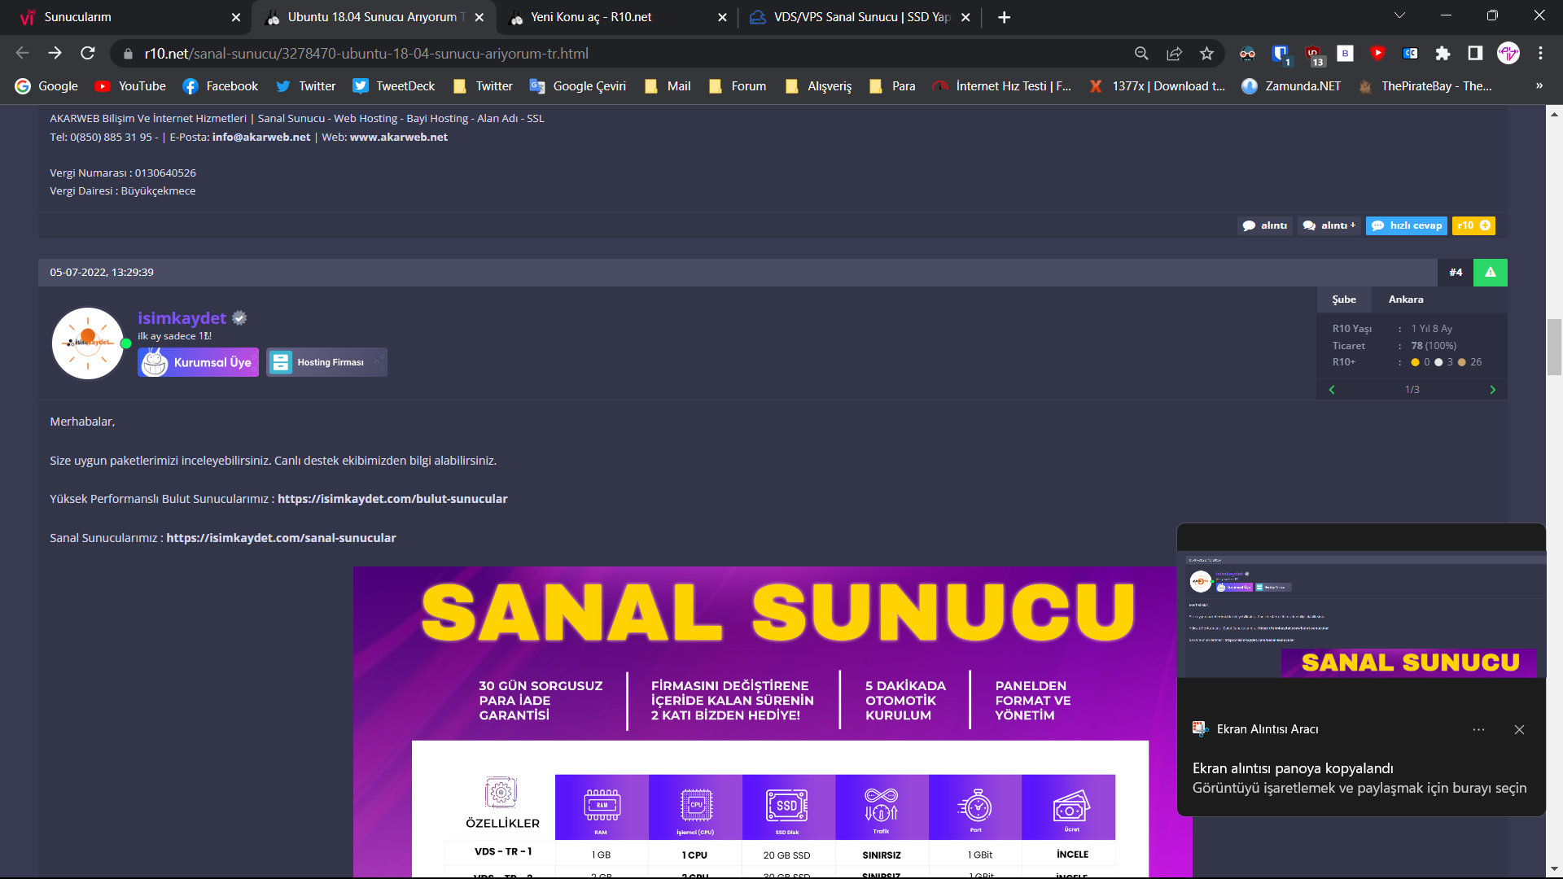The height and width of the screenshot is (879, 1563).
Task: Open the Chrome profile avatar
Action: coord(1508,53)
